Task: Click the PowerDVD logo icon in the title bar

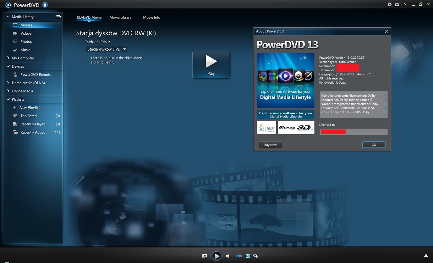Action: 8,5
